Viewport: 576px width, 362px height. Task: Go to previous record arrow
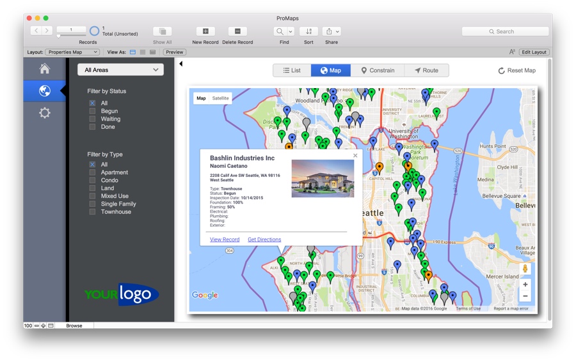click(x=36, y=31)
